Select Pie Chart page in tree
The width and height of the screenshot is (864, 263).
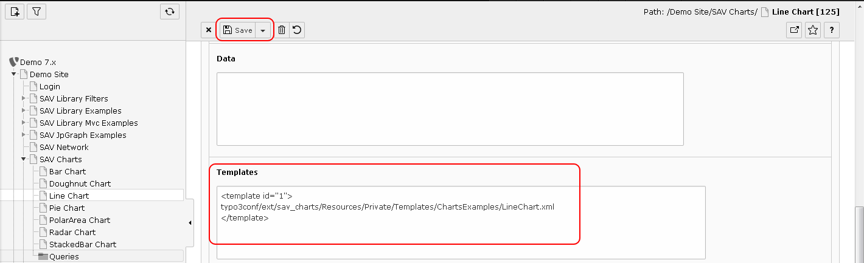[x=67, y=208]
